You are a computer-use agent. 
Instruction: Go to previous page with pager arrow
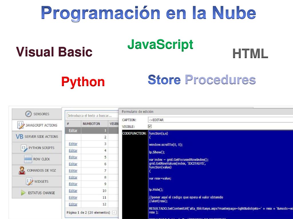(114, 212)
